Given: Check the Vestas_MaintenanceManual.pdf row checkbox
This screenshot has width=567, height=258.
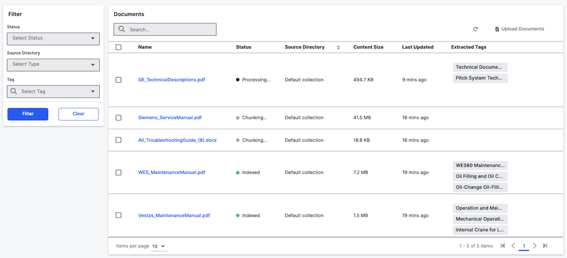Looking at the screenshot, I should coord(119,215).
